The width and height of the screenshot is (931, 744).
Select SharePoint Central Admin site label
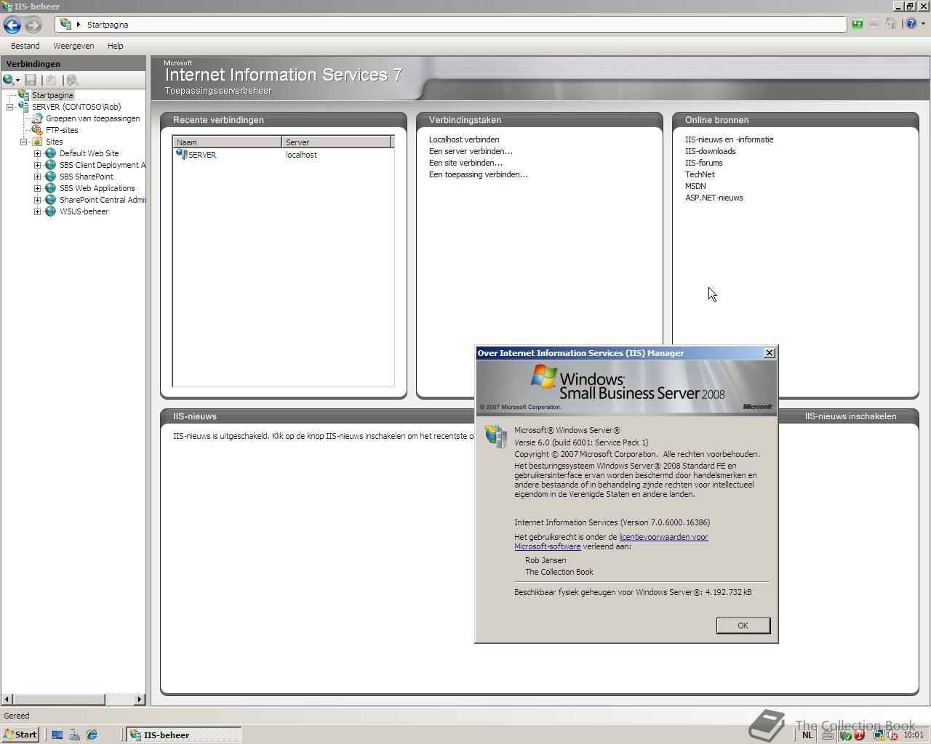coord(103,200)
